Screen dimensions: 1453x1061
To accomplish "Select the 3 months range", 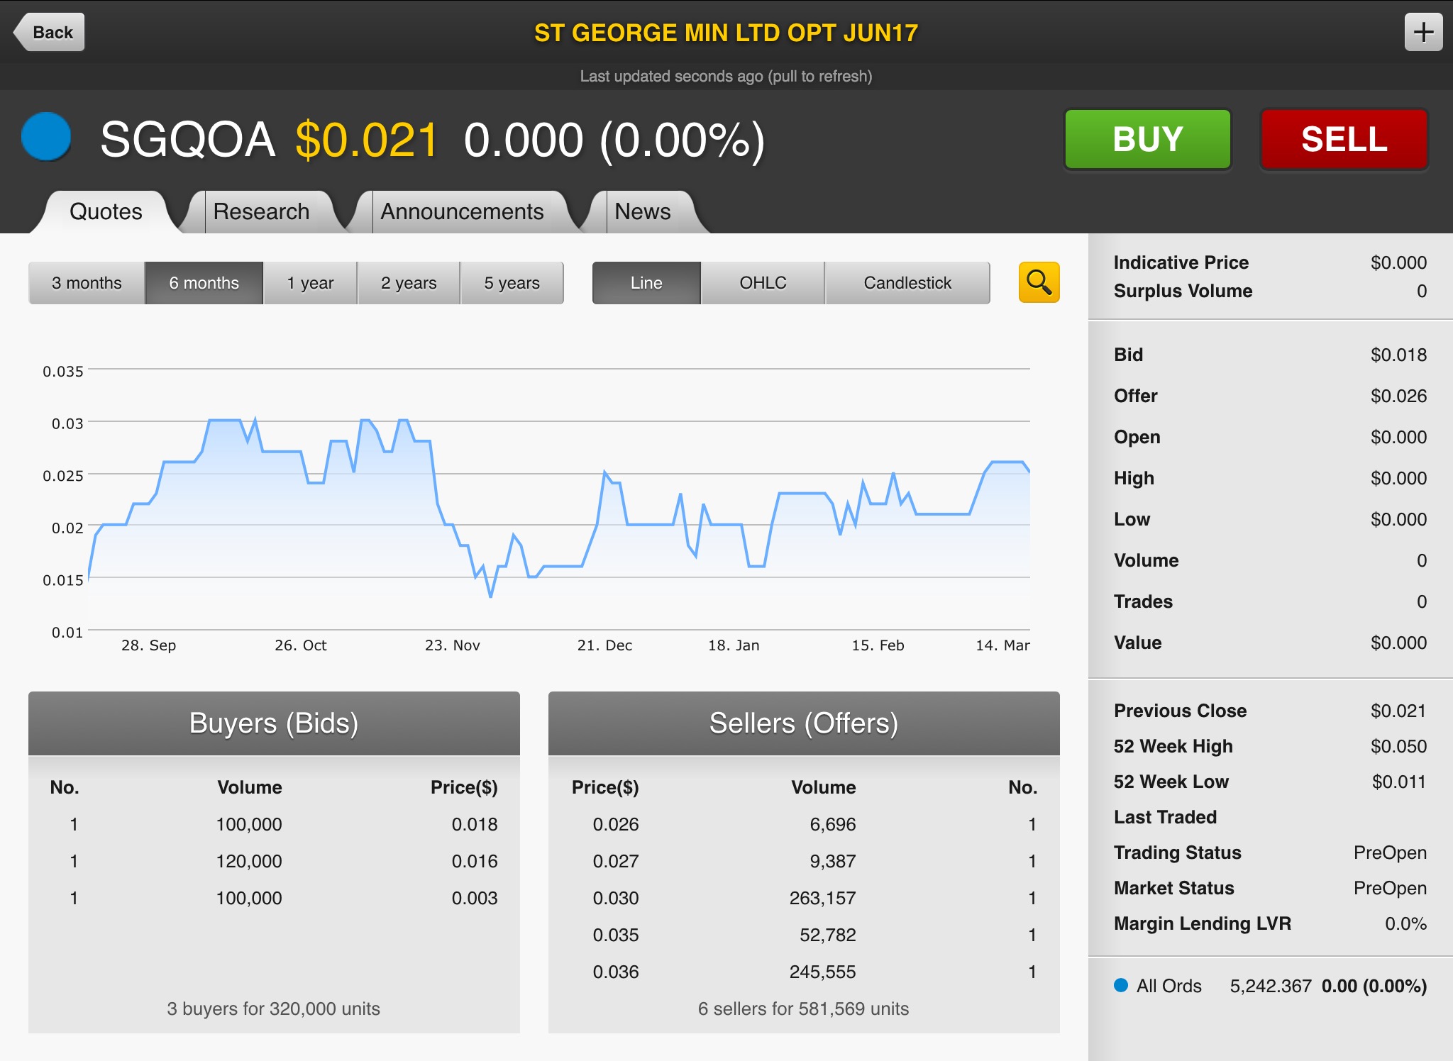I will click(87, 283).
